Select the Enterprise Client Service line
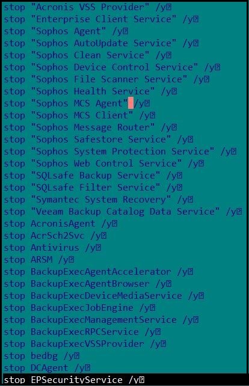This screenshot has height=386, width=249. 101,19
